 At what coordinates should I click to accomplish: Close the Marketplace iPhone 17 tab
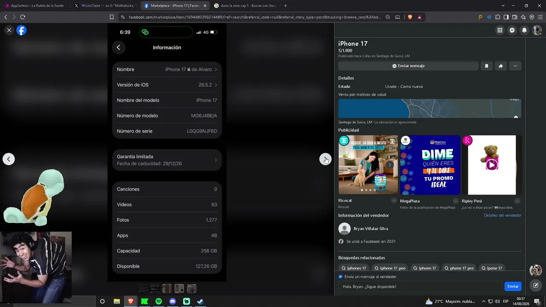click(205, 6)
